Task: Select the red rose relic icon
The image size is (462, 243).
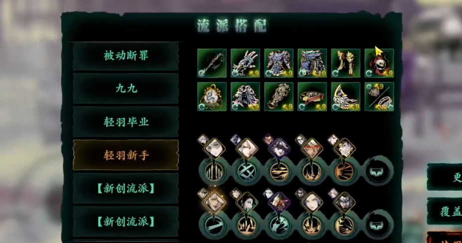Action: click(x=379, y=63)
